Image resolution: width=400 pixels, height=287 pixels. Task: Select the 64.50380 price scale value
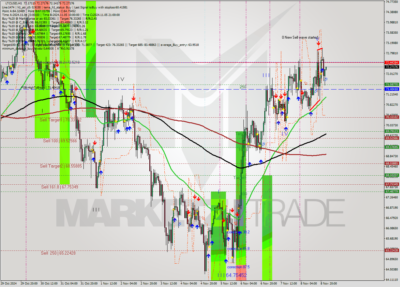click(x=392, y=269)
